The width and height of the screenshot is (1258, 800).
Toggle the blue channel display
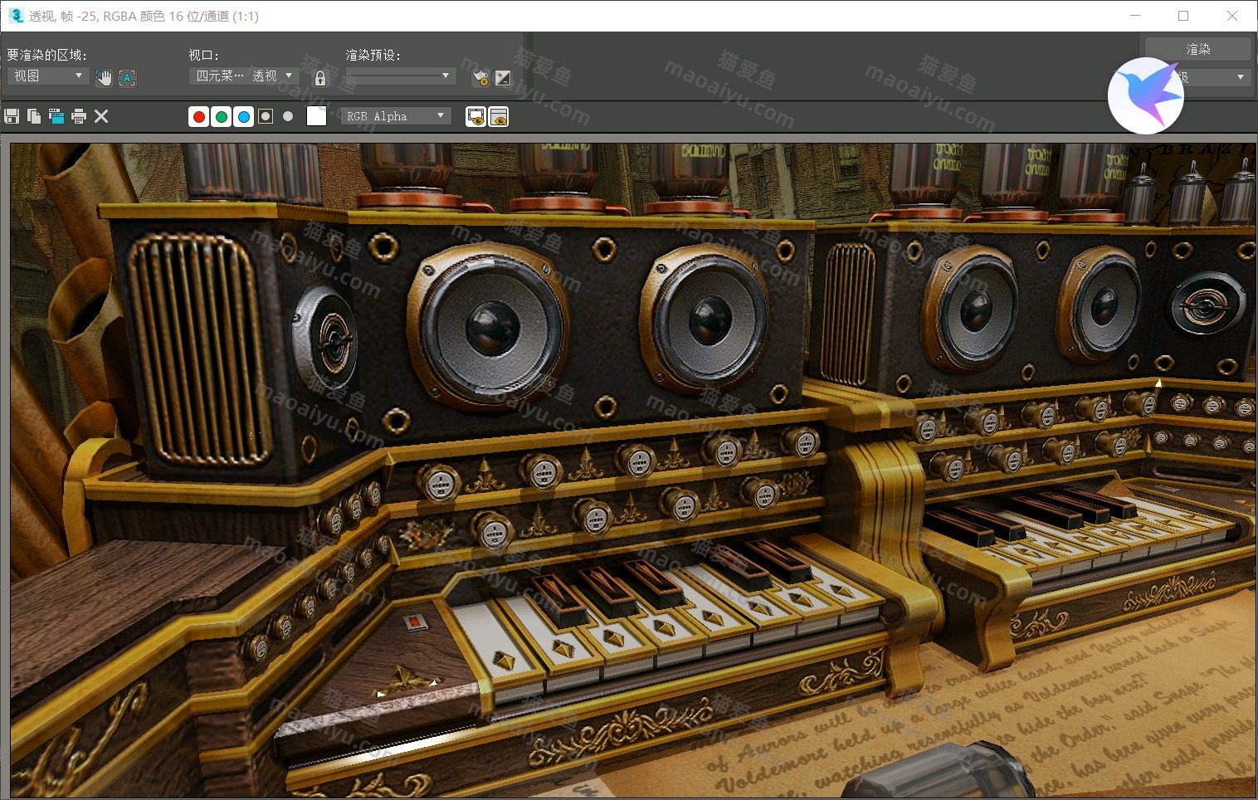point(244,117)
